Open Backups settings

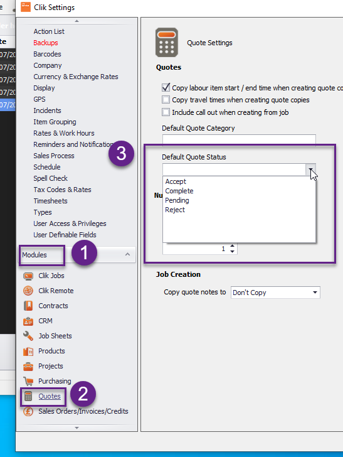click(46, 43)
